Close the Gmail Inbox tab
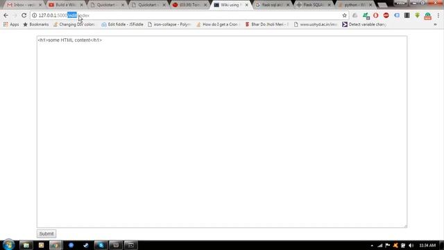This screenshot has width=444, height=250. [x=40, y=5]
